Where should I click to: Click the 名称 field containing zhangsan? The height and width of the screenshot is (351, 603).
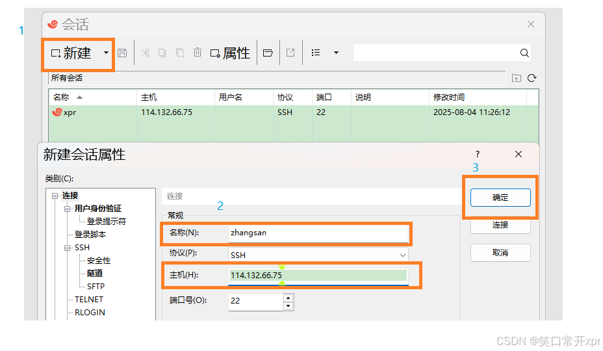317,232
